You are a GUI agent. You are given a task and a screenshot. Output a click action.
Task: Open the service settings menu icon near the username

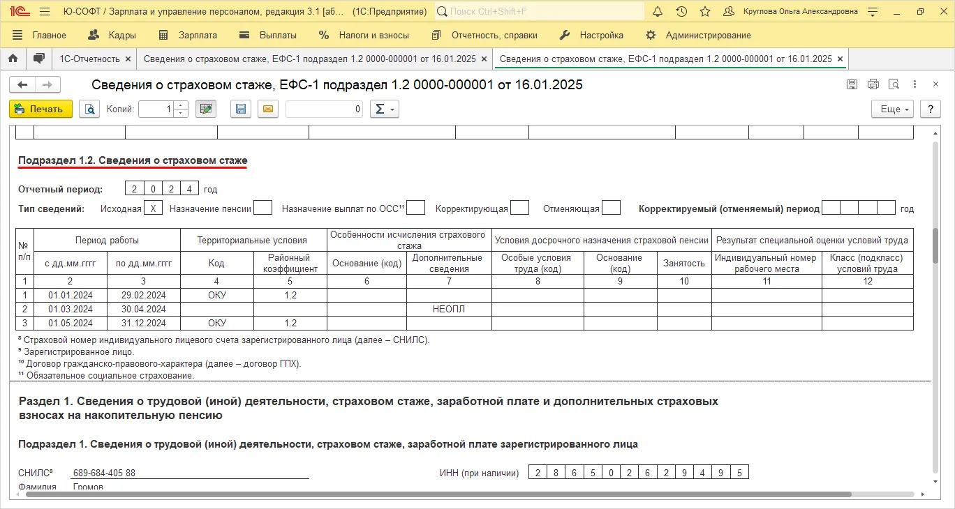[873, 12]
